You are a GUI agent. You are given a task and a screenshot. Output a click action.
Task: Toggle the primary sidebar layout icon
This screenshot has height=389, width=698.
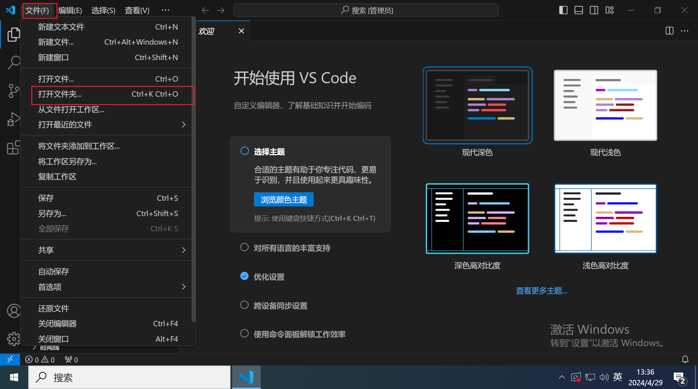[x=563, y=10]
